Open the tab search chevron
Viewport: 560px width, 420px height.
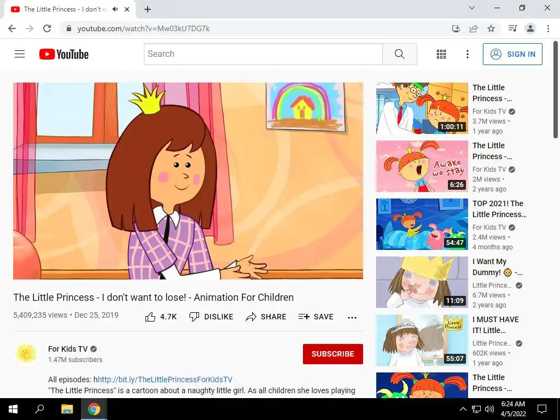click(472, 8)
